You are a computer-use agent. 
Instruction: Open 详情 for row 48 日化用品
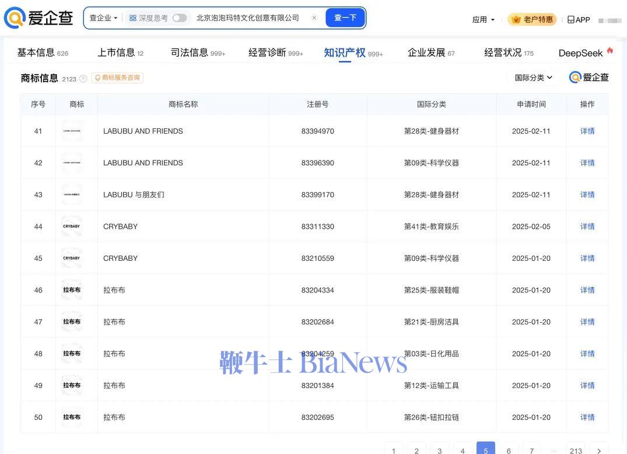tap(587, 354)
